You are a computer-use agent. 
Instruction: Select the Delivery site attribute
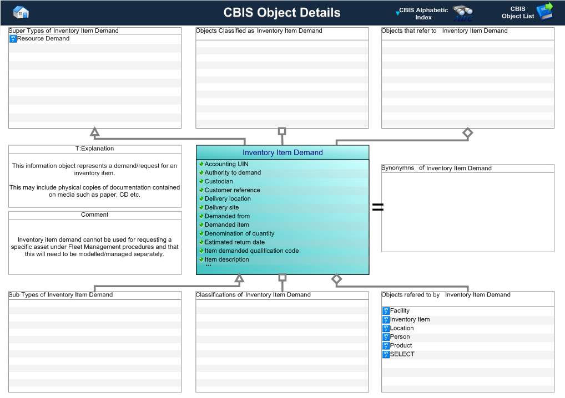221,207
